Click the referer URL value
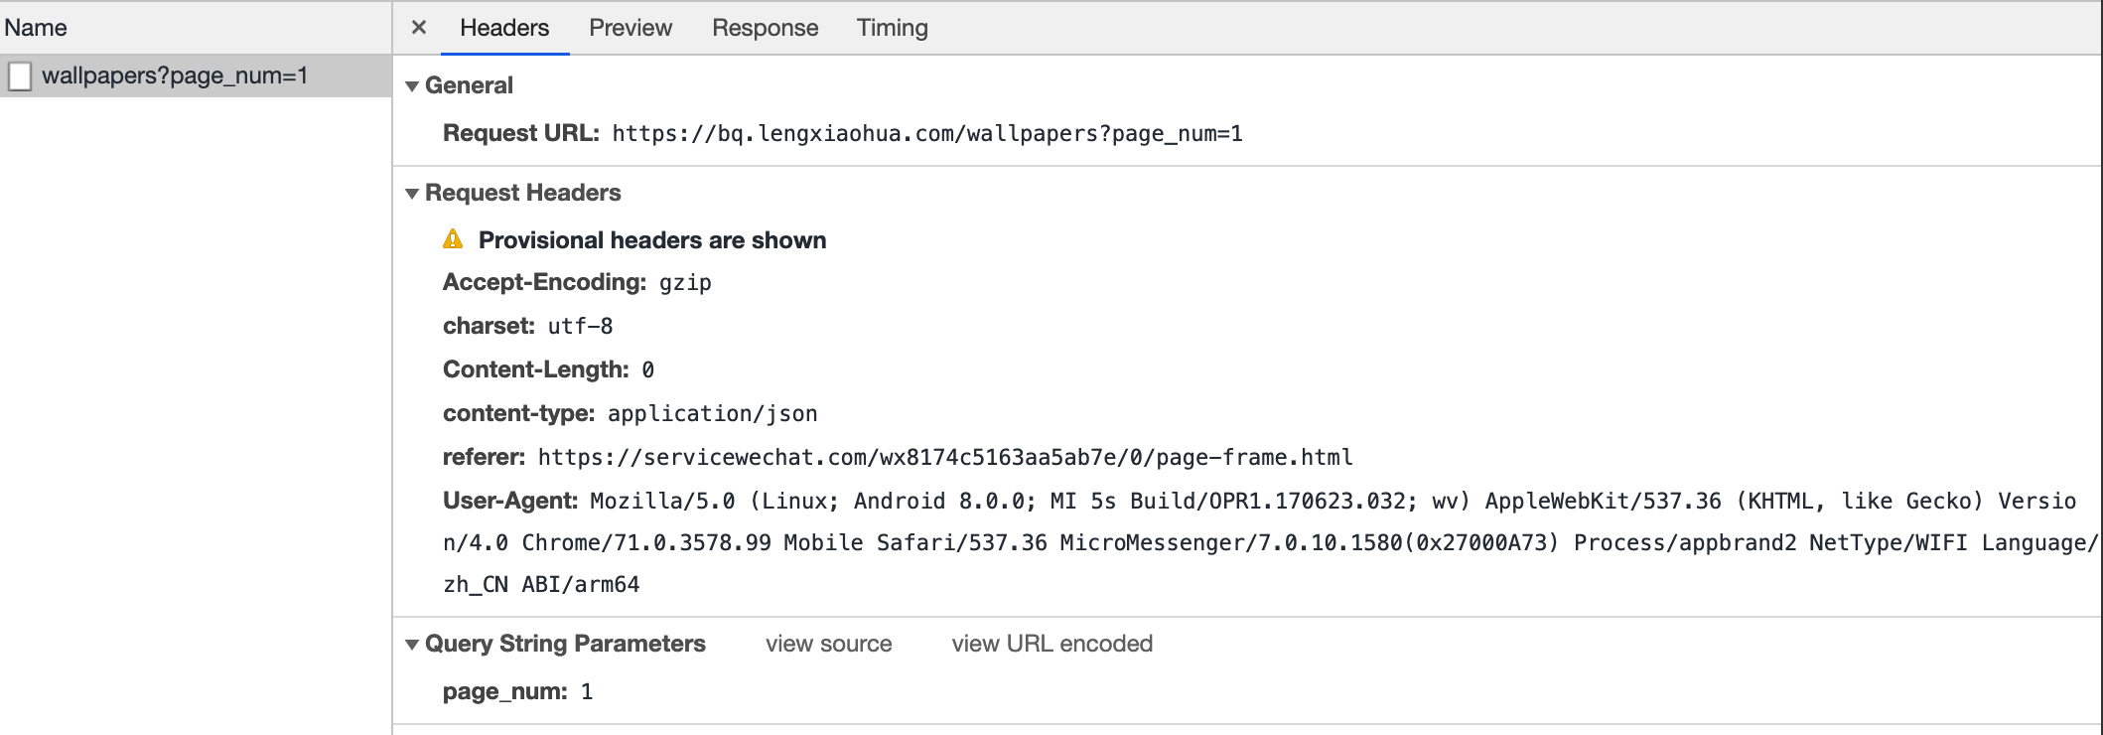Image resolution: width=2103 pixels, height=735 pixels. [x=944, y=458]
